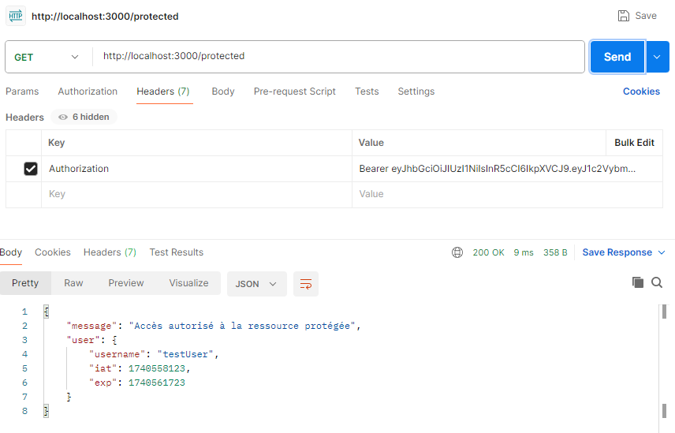The height and width of the screenshot is (433, 675).
Task: Uncheck the Authorization header checkbox
Action: point(31,169)
